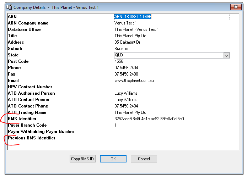Select the Venus Test 1 company name value
Image resolution: width=247 pixels, height=177 pixels.
pos(125,23)
